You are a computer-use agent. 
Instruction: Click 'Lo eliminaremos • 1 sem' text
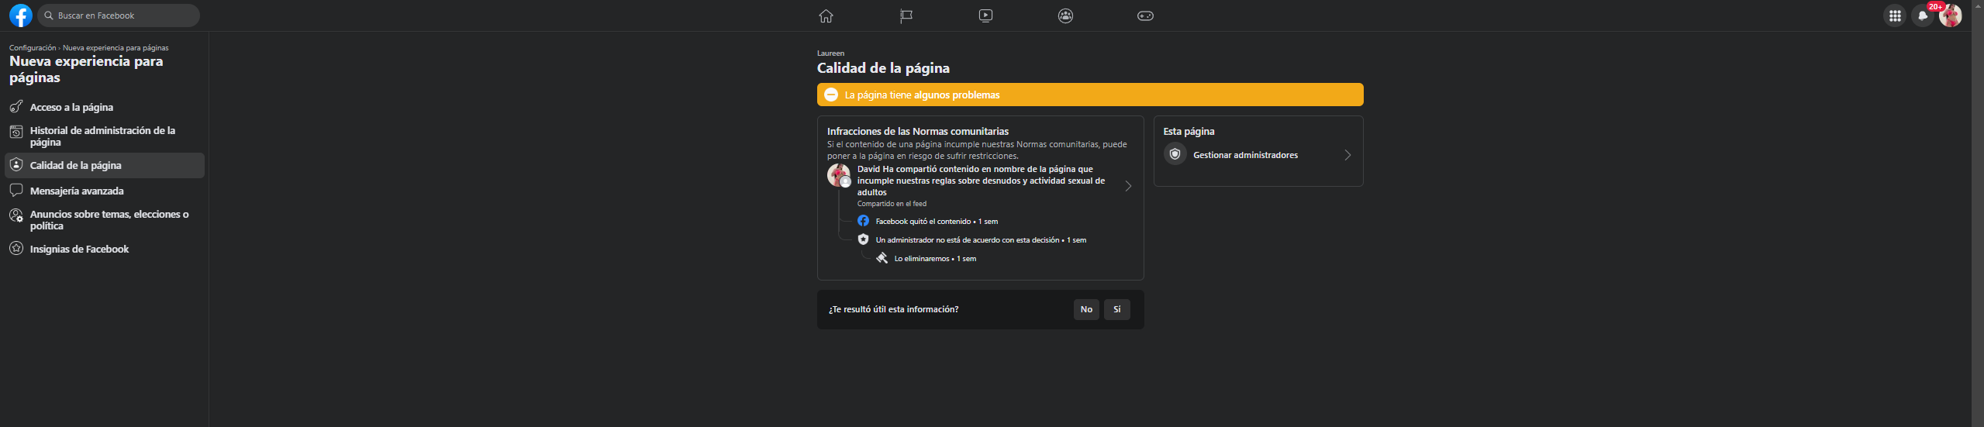point(935,259)
